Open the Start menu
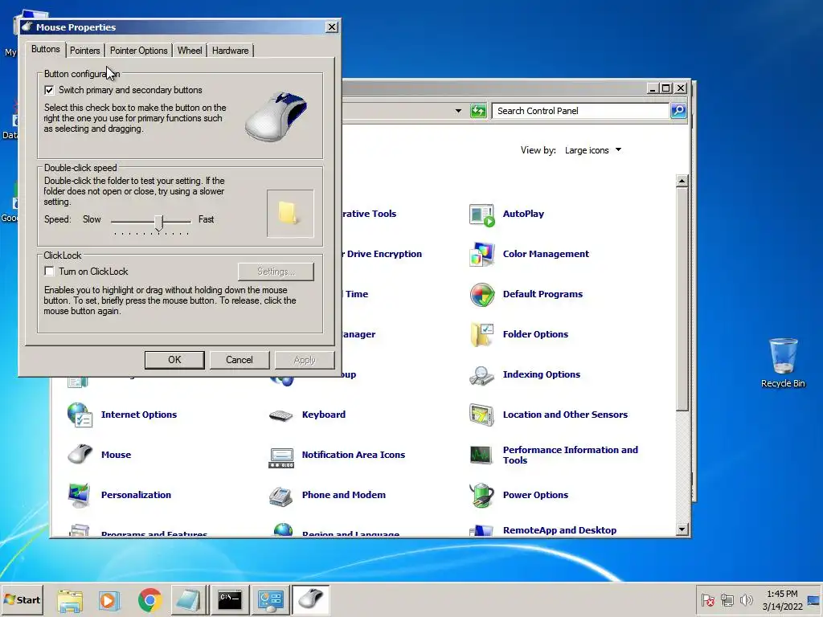 coord(22,599)
